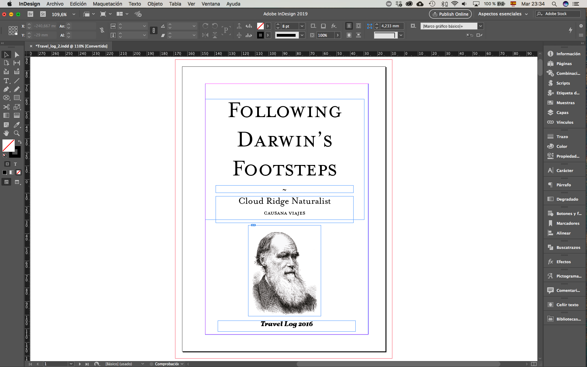Click the Publish Online button
The width and height of the screenshot is (587, 367).
[450, 14]
